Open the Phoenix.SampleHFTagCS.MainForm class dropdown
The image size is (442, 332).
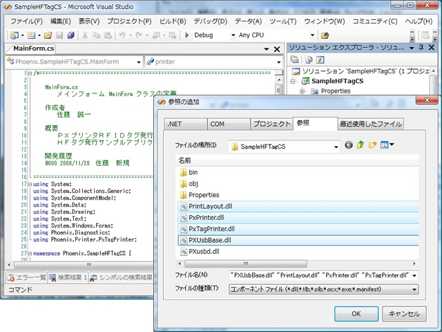click(139, 62)
